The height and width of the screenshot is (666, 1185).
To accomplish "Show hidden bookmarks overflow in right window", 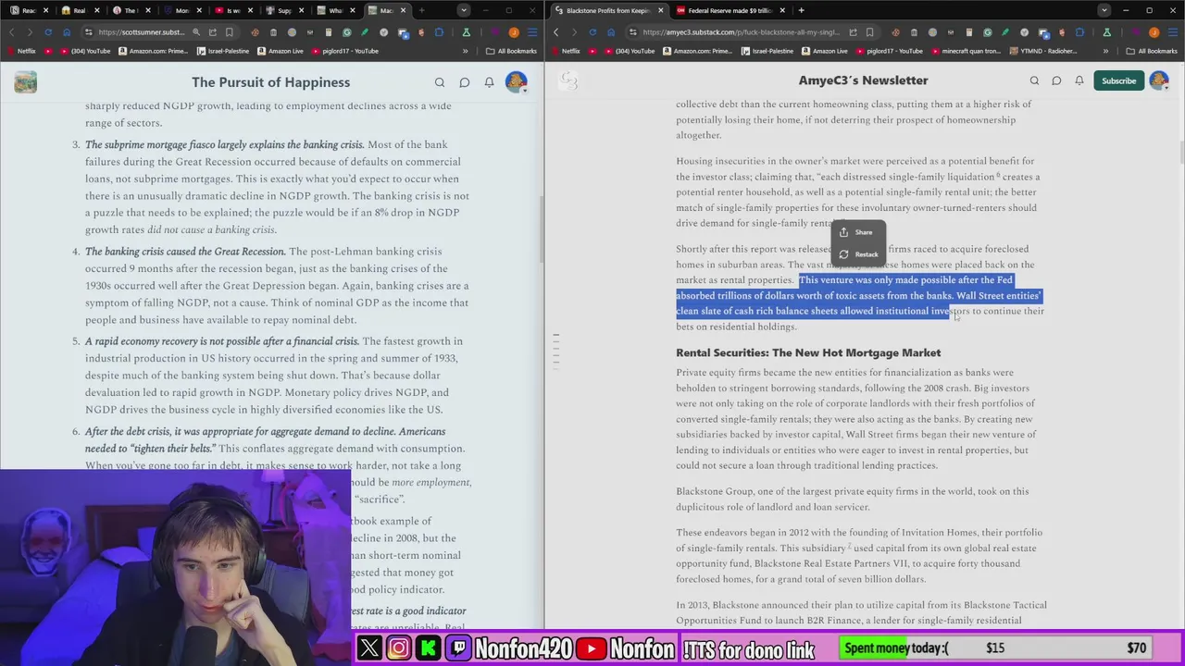I will [1105, 51].
